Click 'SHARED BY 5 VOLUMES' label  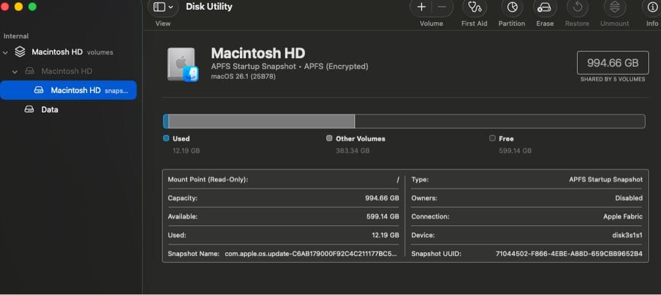[613, 79]
